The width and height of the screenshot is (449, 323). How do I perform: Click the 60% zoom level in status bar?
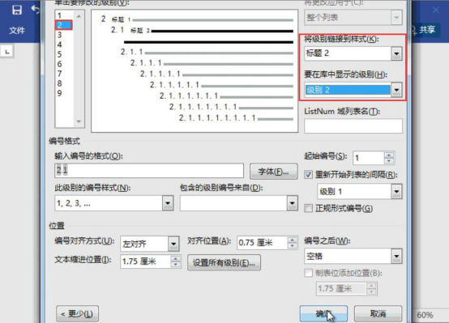tap(425, 315)
